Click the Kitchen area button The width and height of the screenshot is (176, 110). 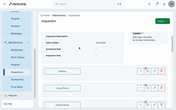[62, 71]
